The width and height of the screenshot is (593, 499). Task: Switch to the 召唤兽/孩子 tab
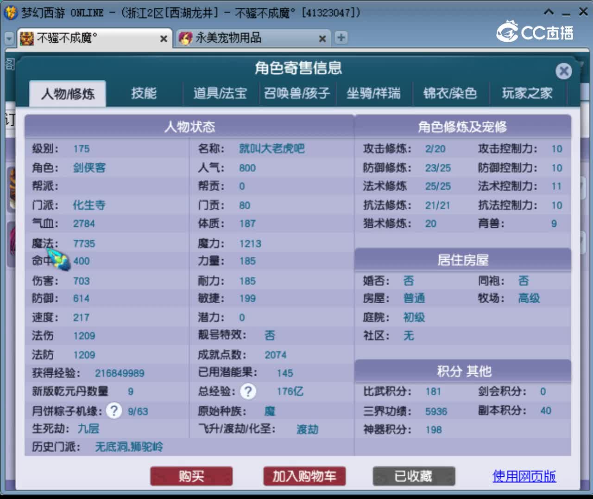297,93
